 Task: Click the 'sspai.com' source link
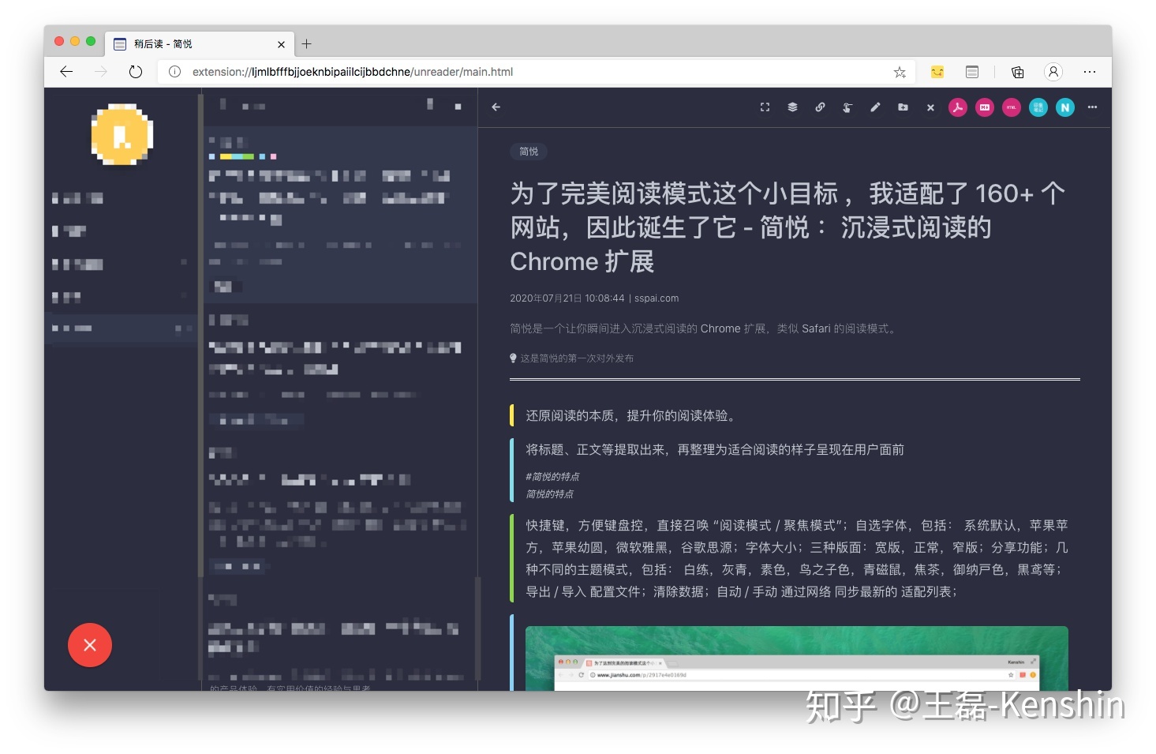[657, 298]
